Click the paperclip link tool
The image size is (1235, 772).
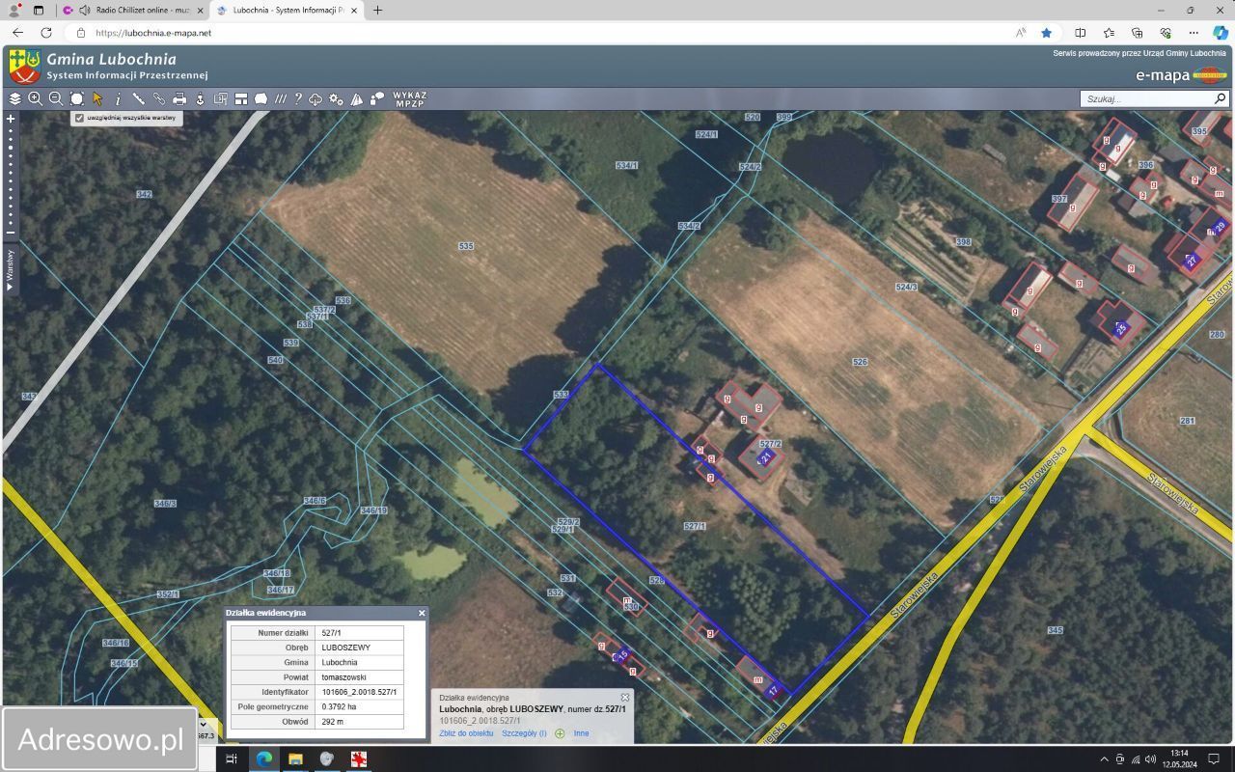click(158, 98)
